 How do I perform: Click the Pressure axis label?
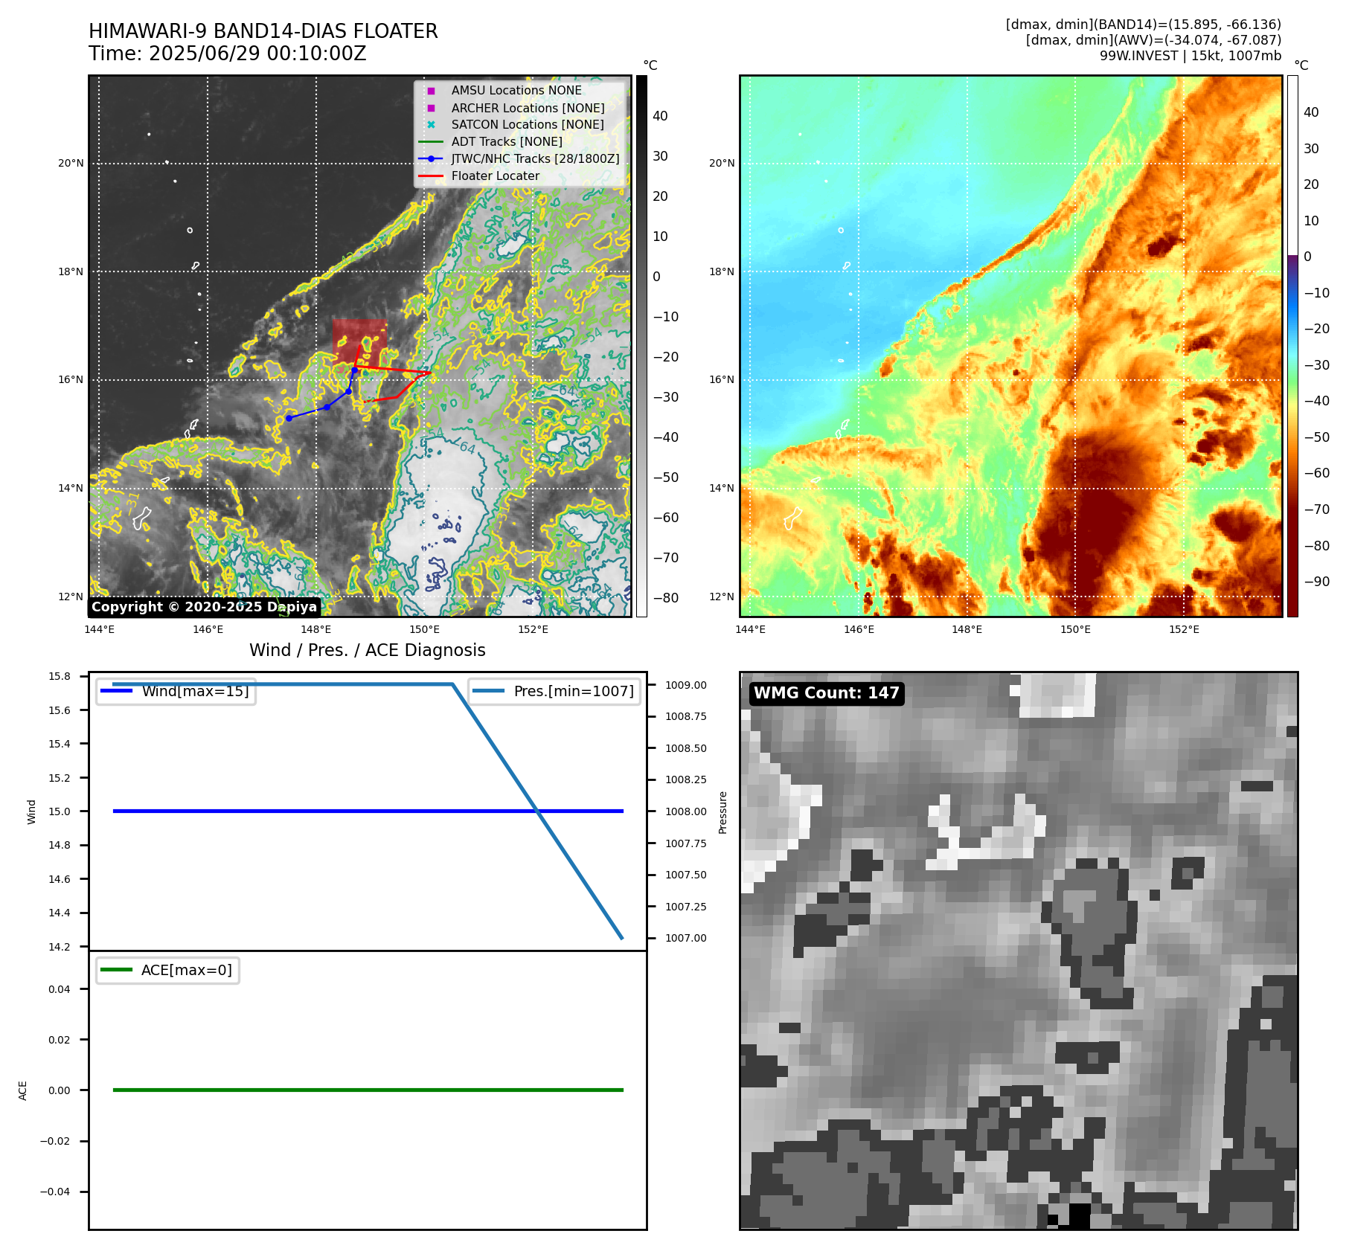pos(722,812)
